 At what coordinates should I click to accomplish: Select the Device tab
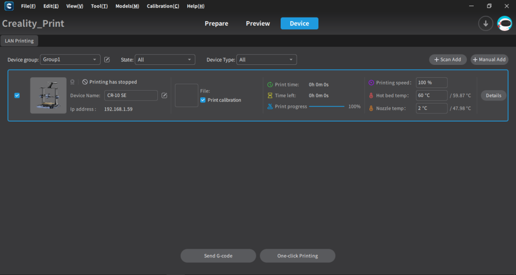click(x=299, y=24)
